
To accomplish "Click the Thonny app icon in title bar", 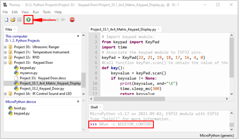I will [x=5, y=5].
